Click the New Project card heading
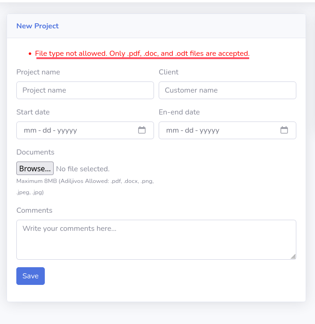Screen dimensions: 315x324 point(37,26)
